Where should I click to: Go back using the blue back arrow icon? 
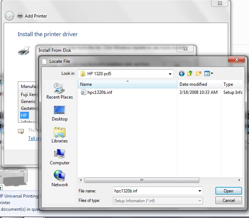coord(181,73)
